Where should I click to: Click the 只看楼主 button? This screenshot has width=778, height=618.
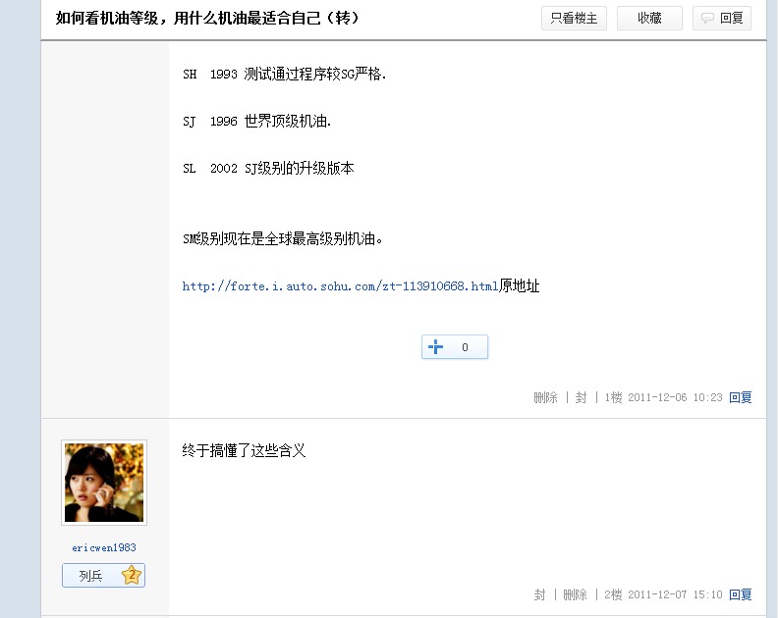pos(574,19)
